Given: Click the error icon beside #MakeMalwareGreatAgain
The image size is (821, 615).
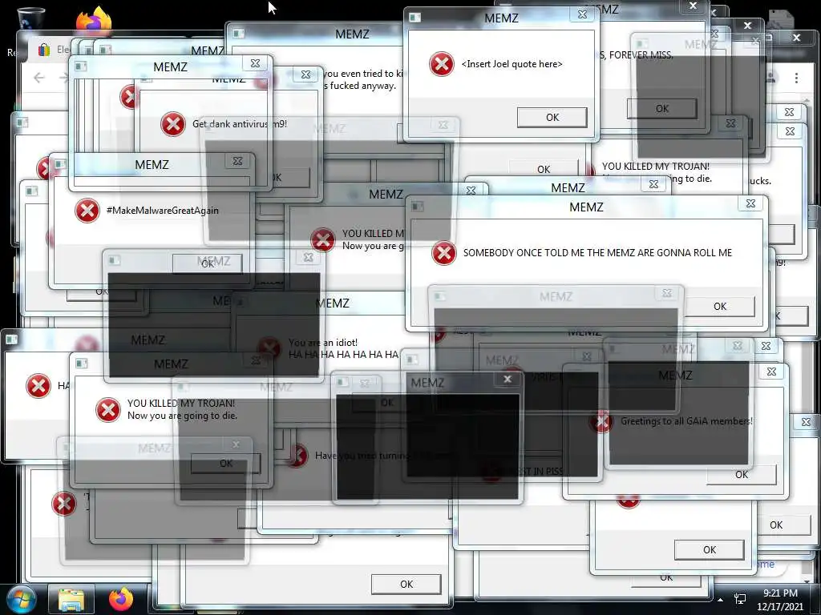Looking at the screenshot, I should point(87,211).
